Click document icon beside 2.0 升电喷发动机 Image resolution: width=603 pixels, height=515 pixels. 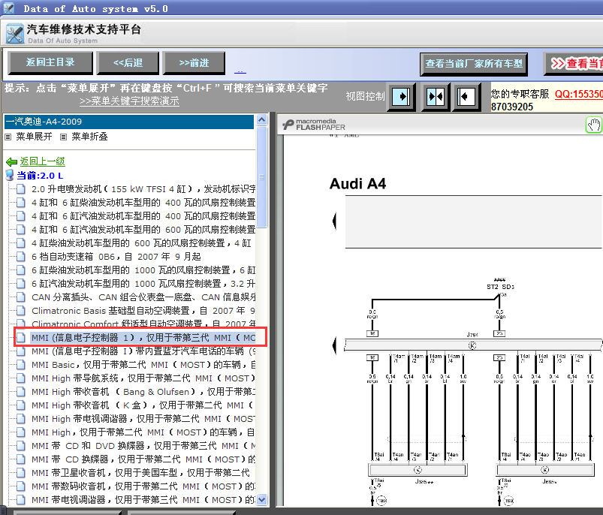21,189
